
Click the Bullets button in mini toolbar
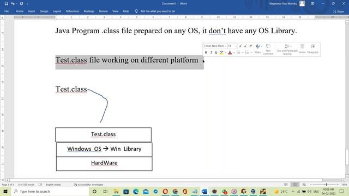click(238, 52)
